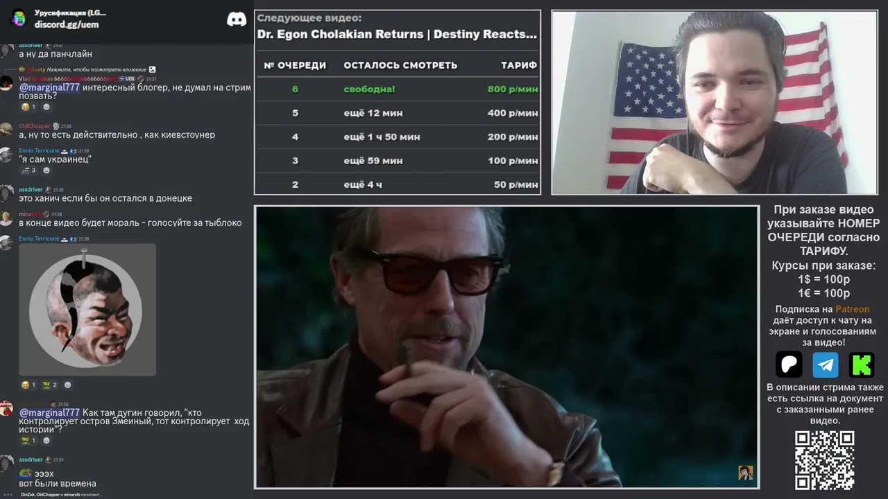Click avatar beside the 'эээх' message
This screenshot has width=888, height=499.
pyautogui.click(x=6, y=463)
